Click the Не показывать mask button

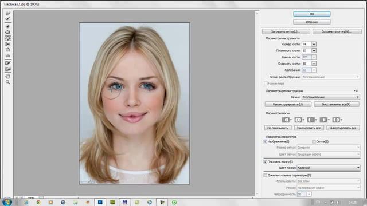278,128
